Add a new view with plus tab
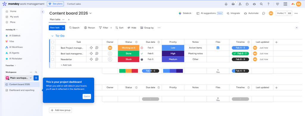Image resolution: width=305 pixels, height=116 pixels. 69,19
